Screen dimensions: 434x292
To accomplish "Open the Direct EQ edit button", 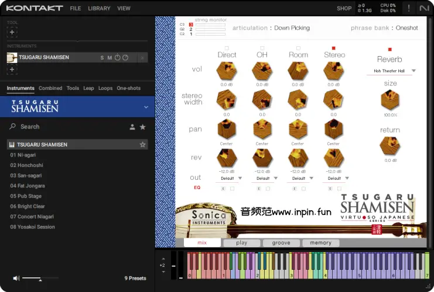I will pos(223,189).
